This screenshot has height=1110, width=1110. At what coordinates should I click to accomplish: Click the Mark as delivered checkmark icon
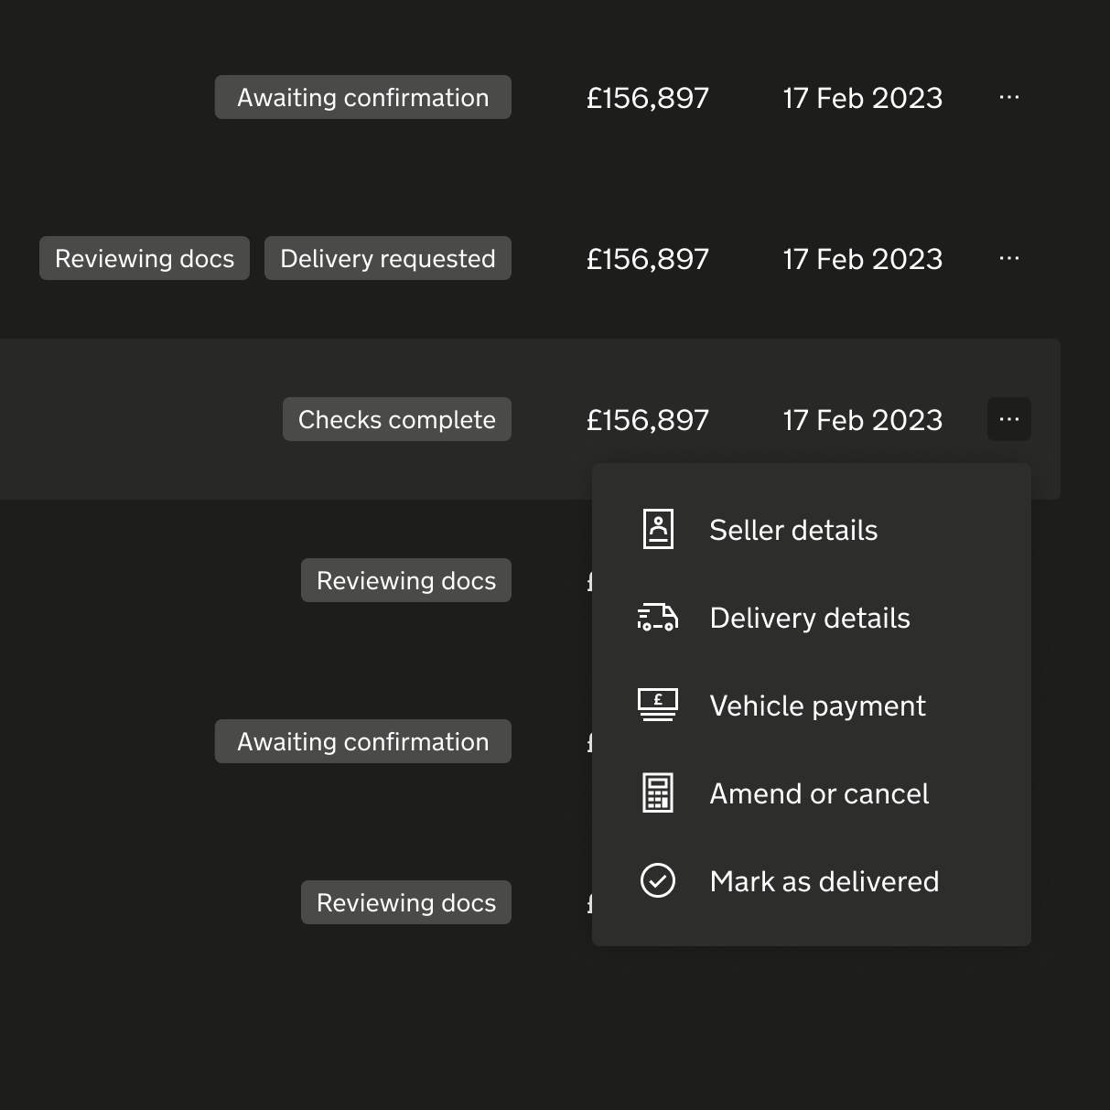(658, 881)
